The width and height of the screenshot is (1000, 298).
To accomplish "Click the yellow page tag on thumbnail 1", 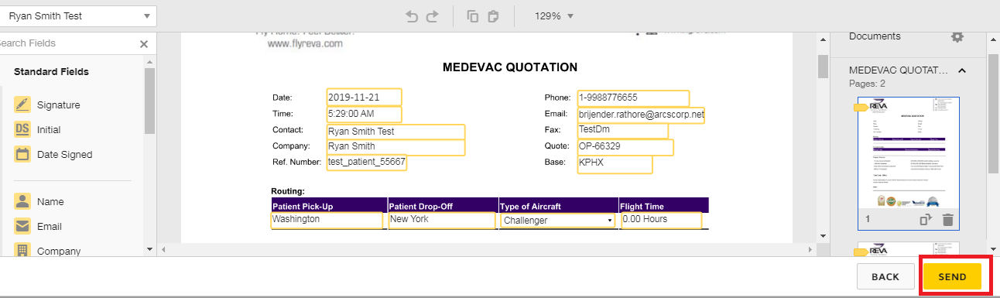I will click(x=861, y=108).
